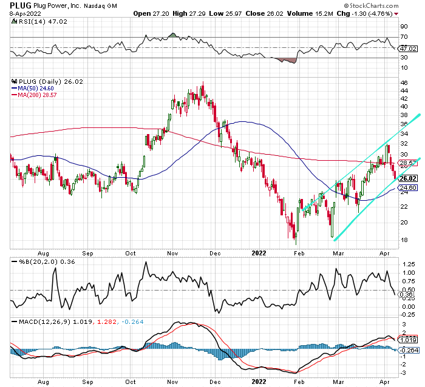Click the Nov label on price chart axis
The image size is (425, 387).
coord(172,253)
